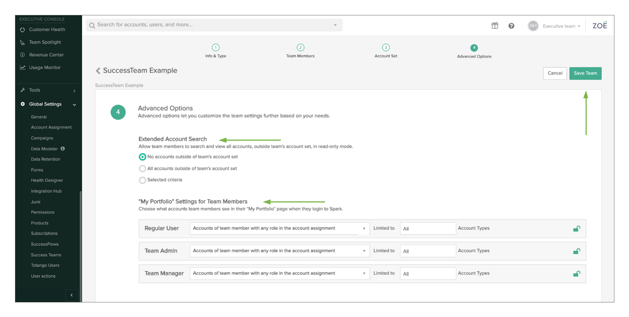Click the Customer Health sidebar icon
Image resolution: width=629 pixels, height=317 pixels.
pos(22,30)
